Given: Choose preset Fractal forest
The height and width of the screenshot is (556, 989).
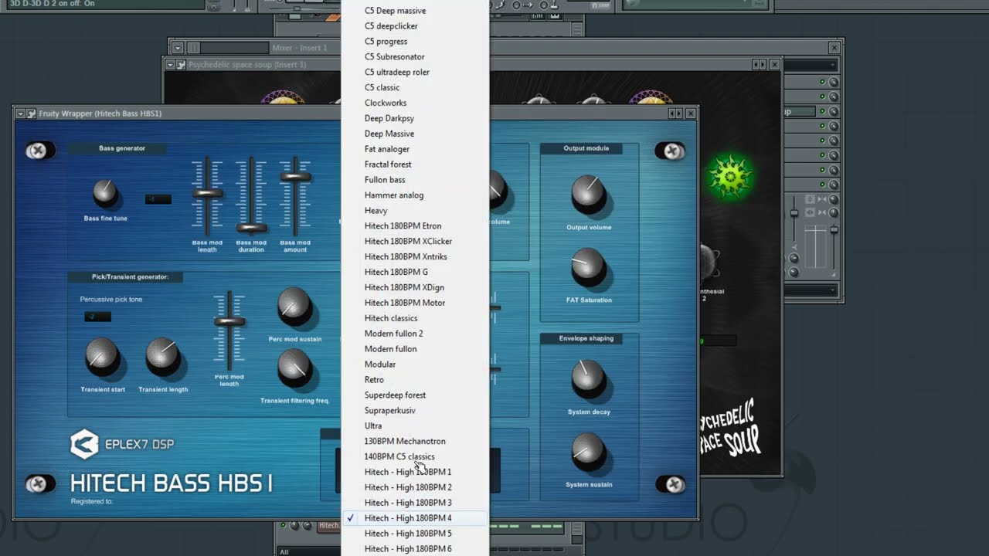Looking at the screenshot, I should coord(414,164).
